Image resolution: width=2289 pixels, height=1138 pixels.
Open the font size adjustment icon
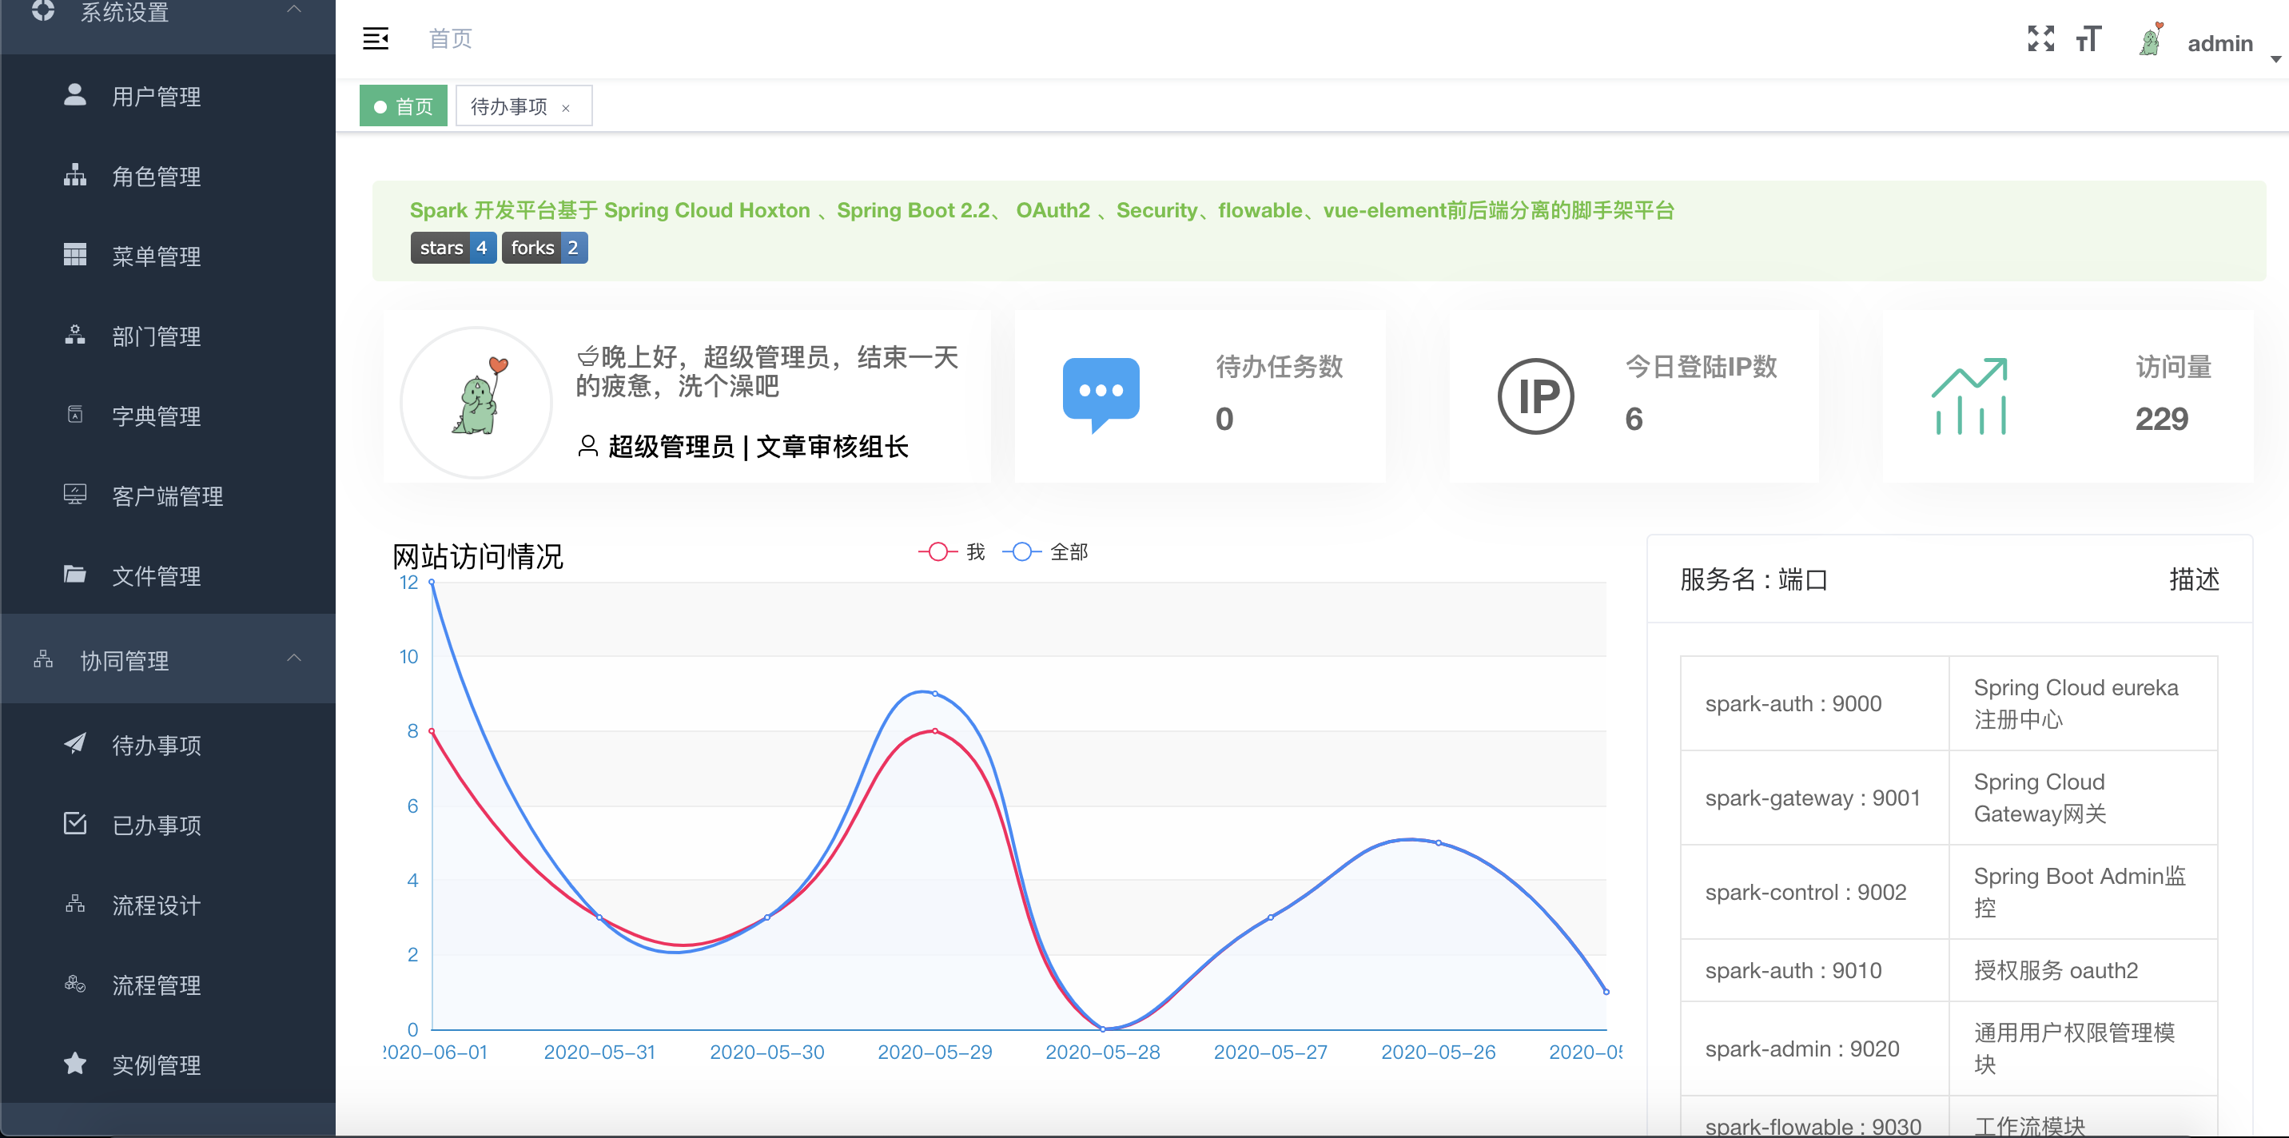(2088, 39)
